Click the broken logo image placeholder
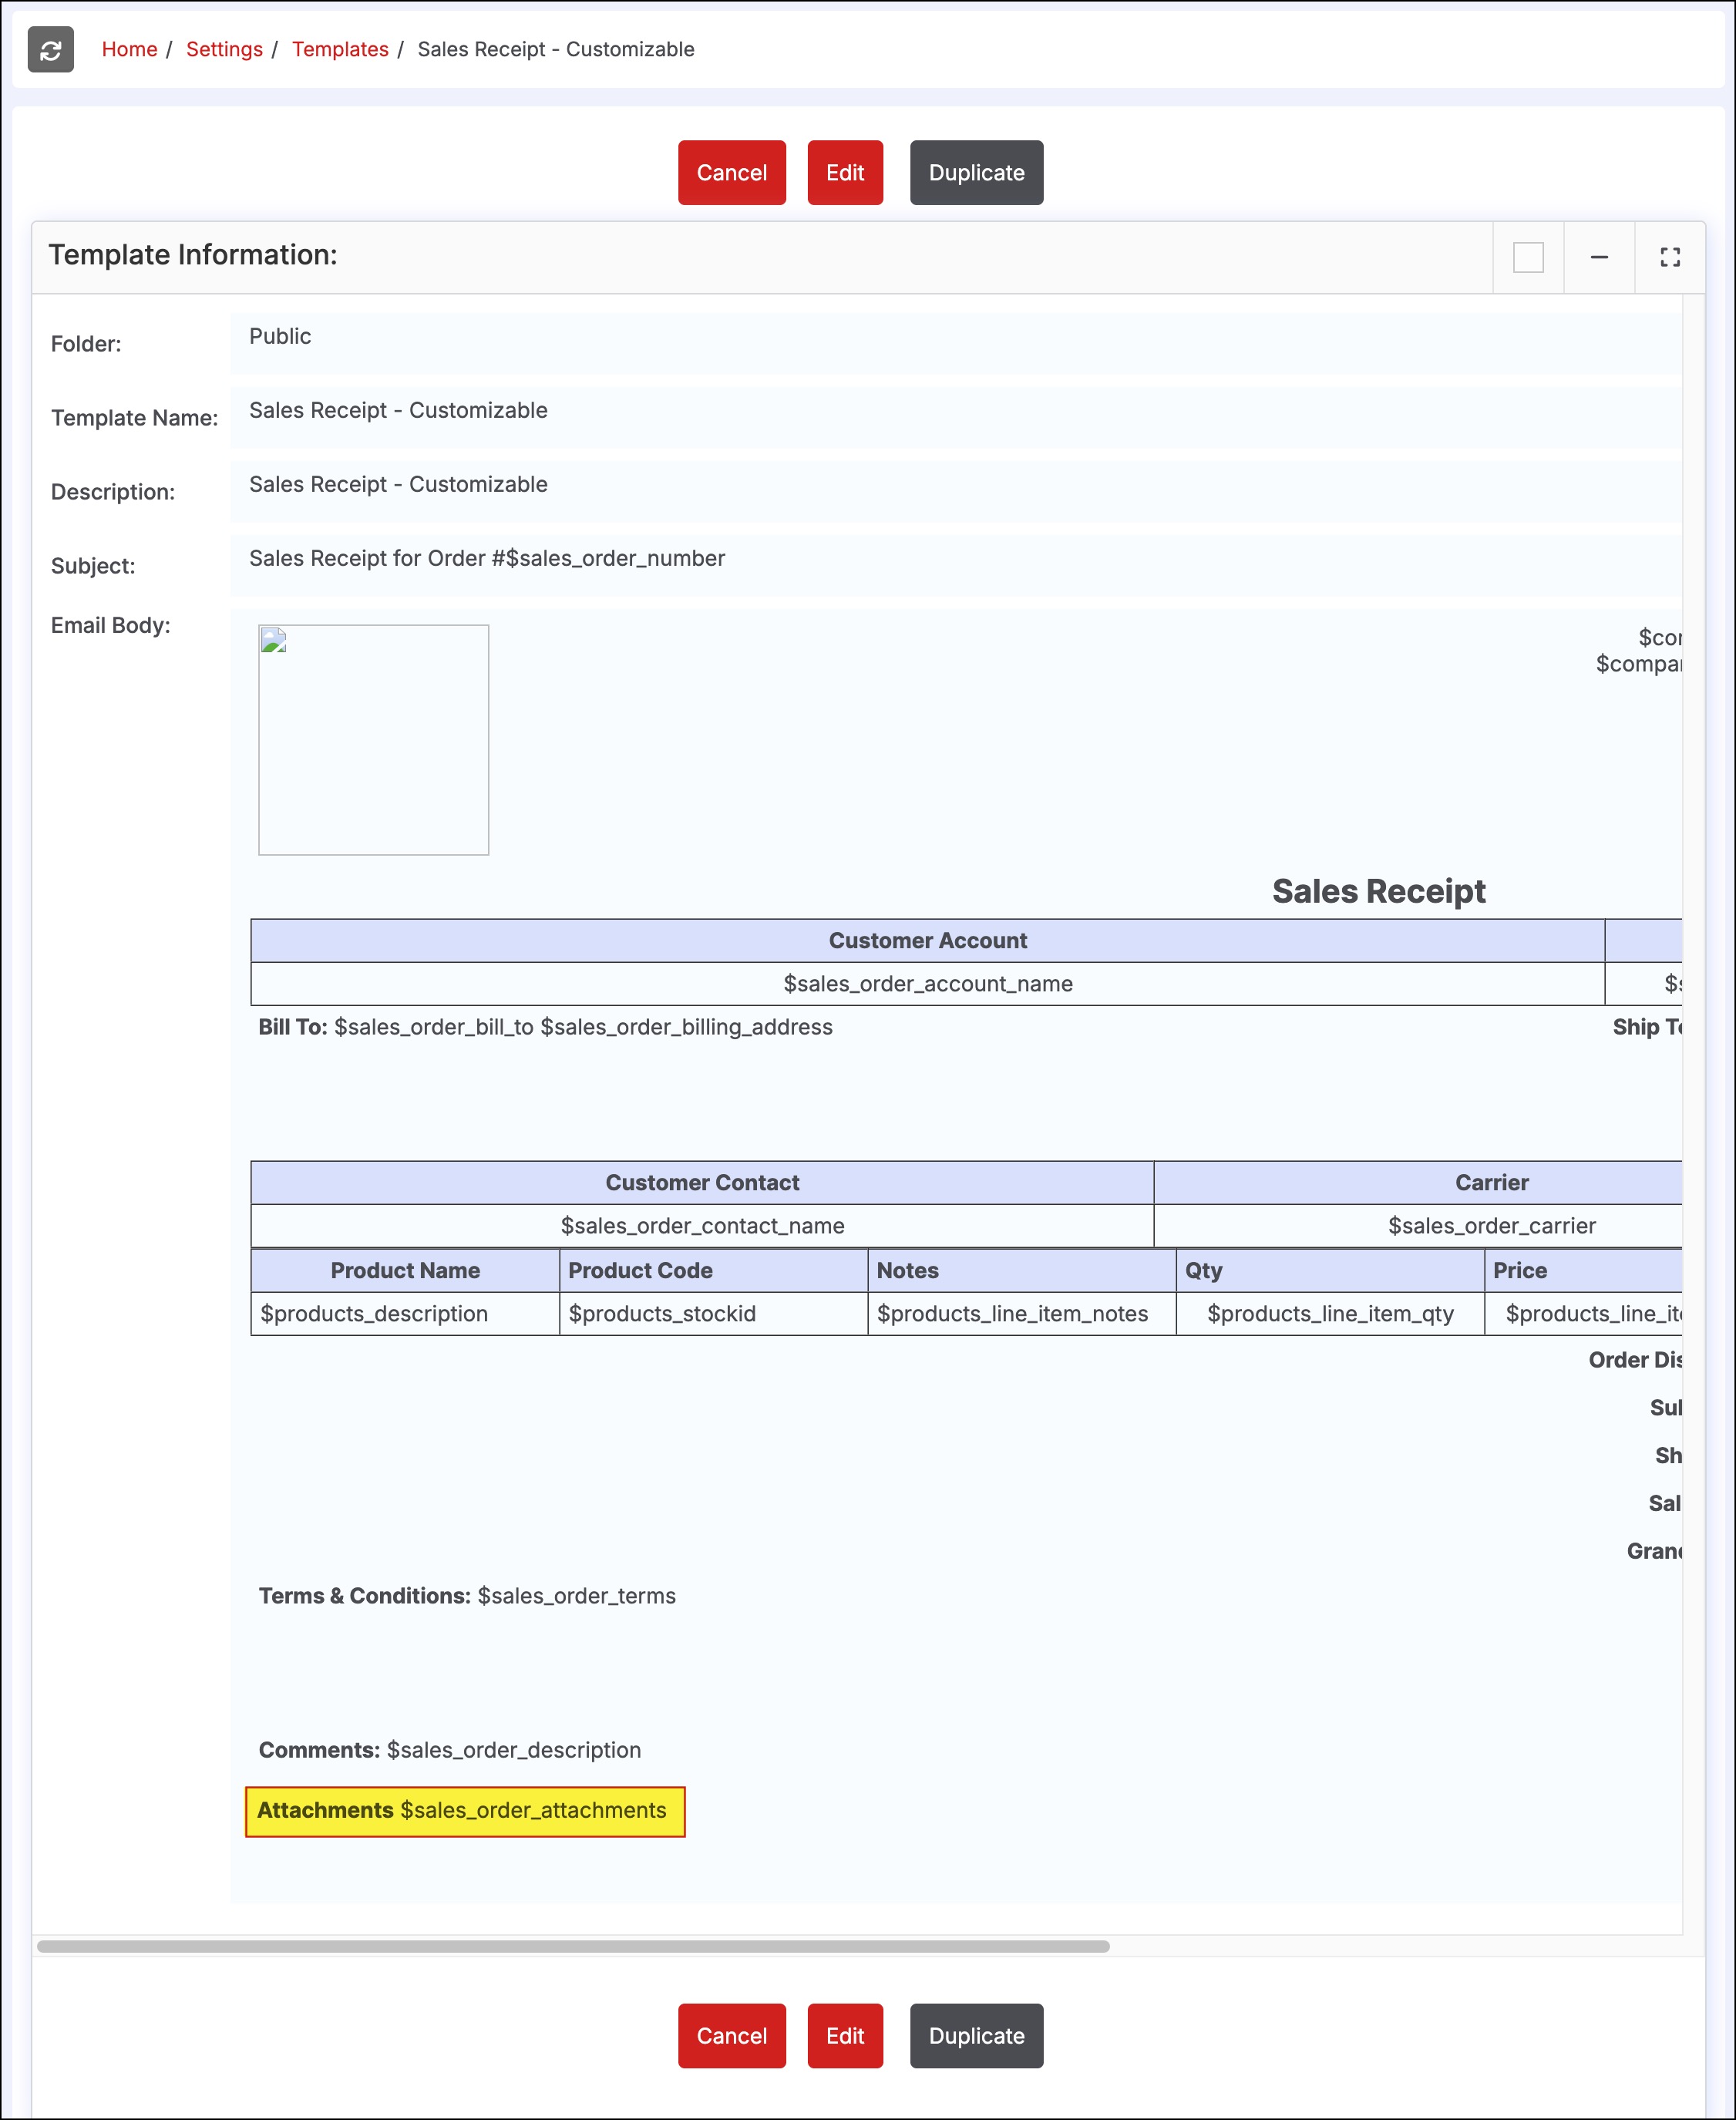This screenshot has height=2120, width=1736. (x=373, y=740)
